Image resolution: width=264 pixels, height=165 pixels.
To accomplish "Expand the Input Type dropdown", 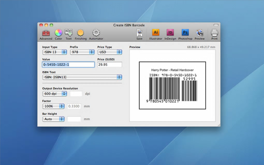I will coord(55,52).
